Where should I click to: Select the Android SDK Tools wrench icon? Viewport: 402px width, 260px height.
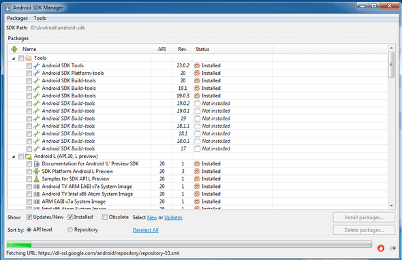(x=37, y=65)
